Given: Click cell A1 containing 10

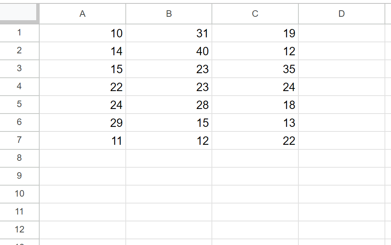Looking at the screenshot, I should (83, 33).
